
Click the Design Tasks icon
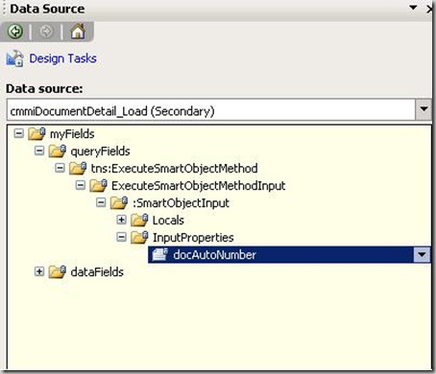(14, 58)
